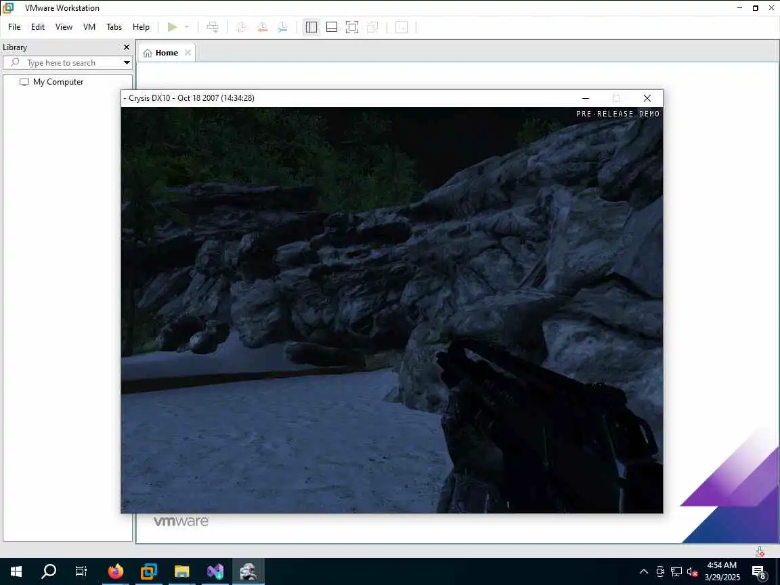Open Snapshot Manager toolbar icon
Viewport: 780px width, 585px height.
click(282, 27)
